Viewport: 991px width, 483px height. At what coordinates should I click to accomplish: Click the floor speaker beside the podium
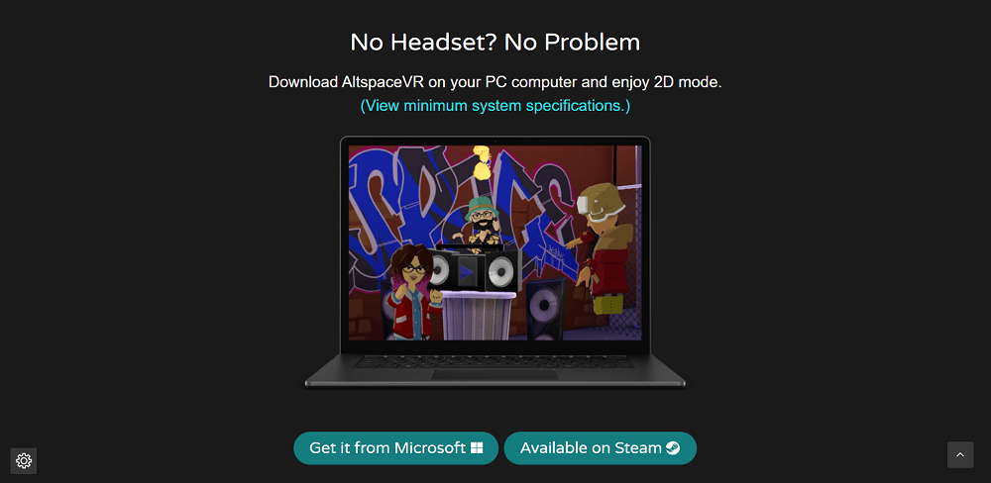[544, 310]
